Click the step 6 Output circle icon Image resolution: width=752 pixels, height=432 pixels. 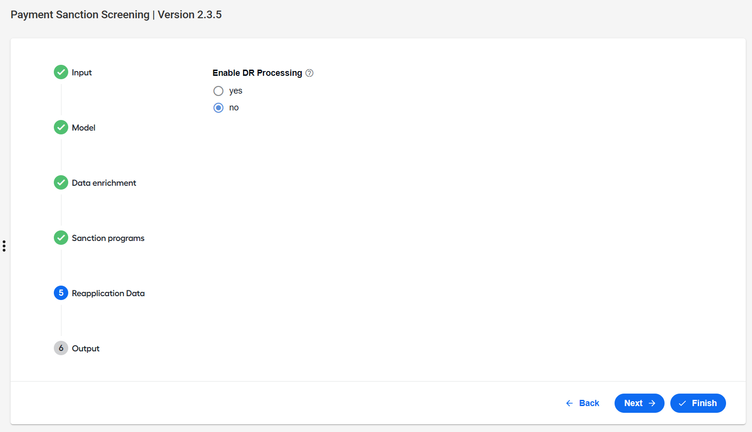click(61, 348)
